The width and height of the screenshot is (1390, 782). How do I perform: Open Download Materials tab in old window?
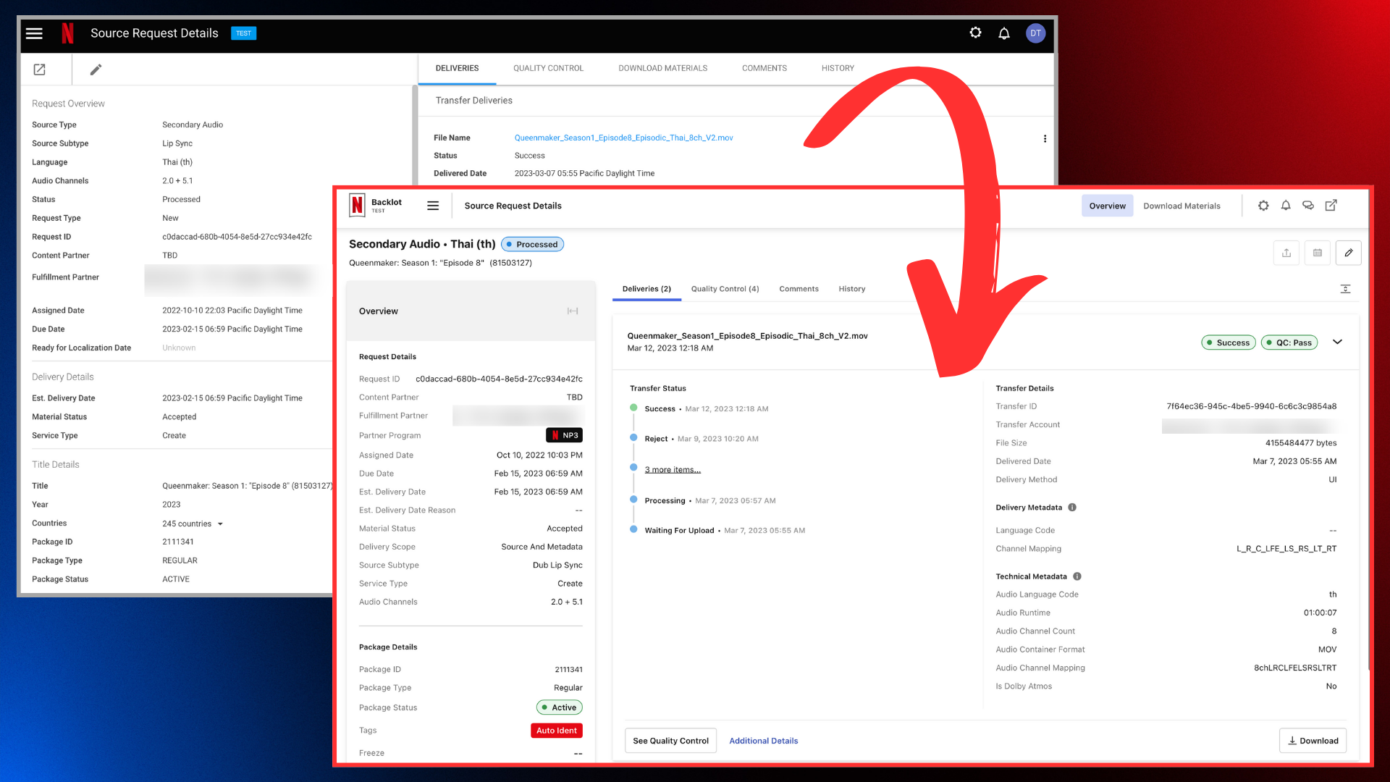662,68
